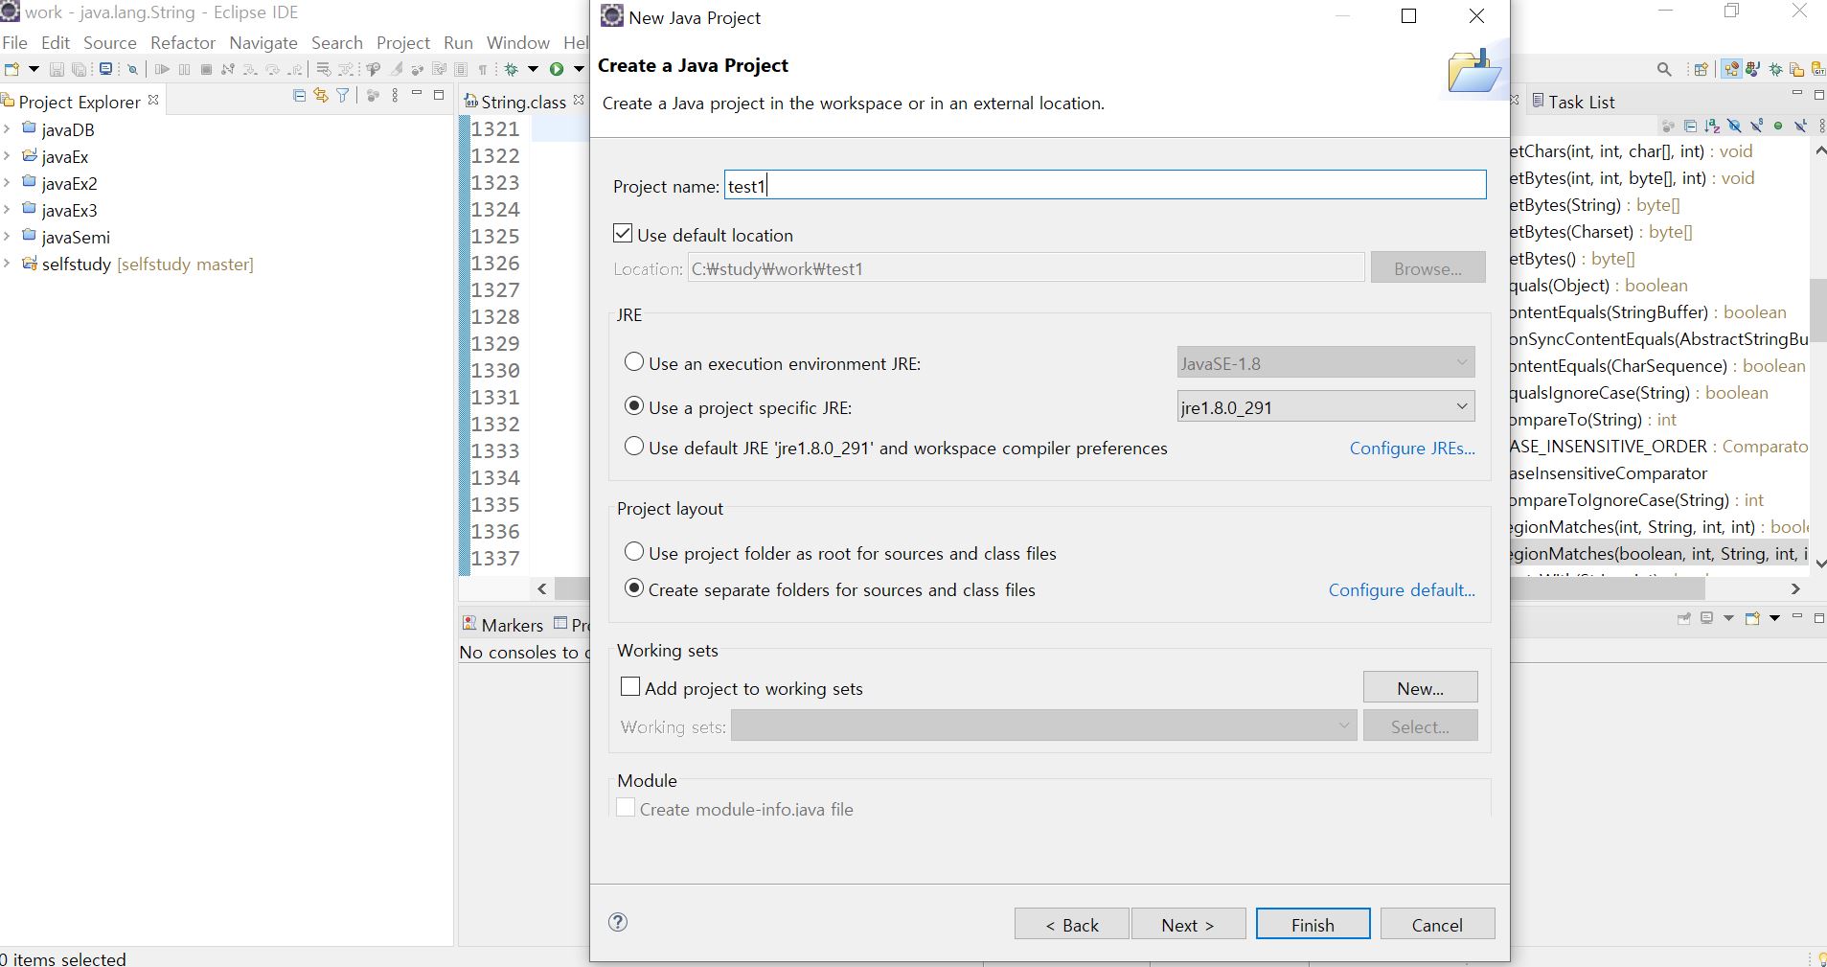
Task: Click the Debug bug icon in main toolbar
Action: pos(512,69)
